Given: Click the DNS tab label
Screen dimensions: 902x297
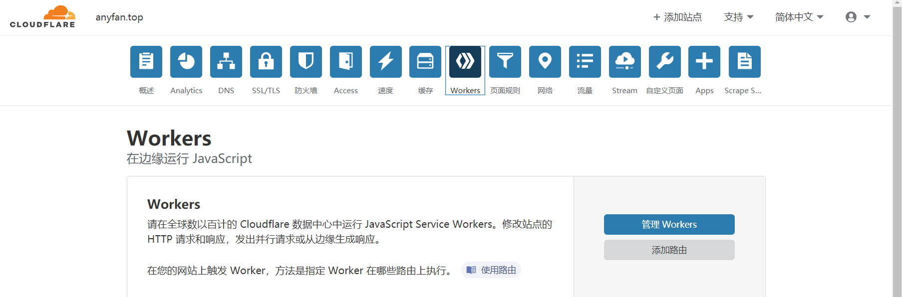Looking at the screenshot, I should [x=226, y=91].
